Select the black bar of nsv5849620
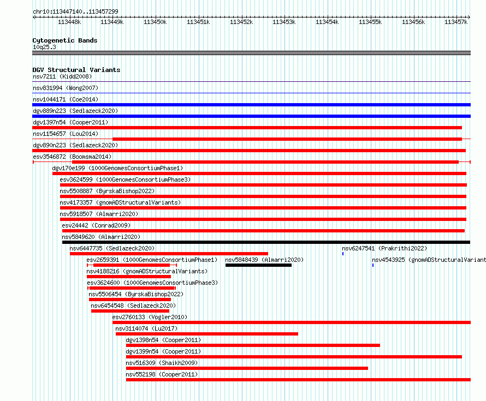The height and width of the screenshot is (401, 486). (x=266, y=242)
